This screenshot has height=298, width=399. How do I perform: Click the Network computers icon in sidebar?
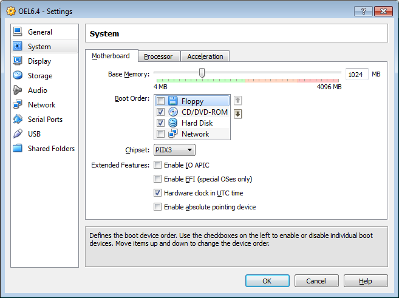tap(17, 104)
